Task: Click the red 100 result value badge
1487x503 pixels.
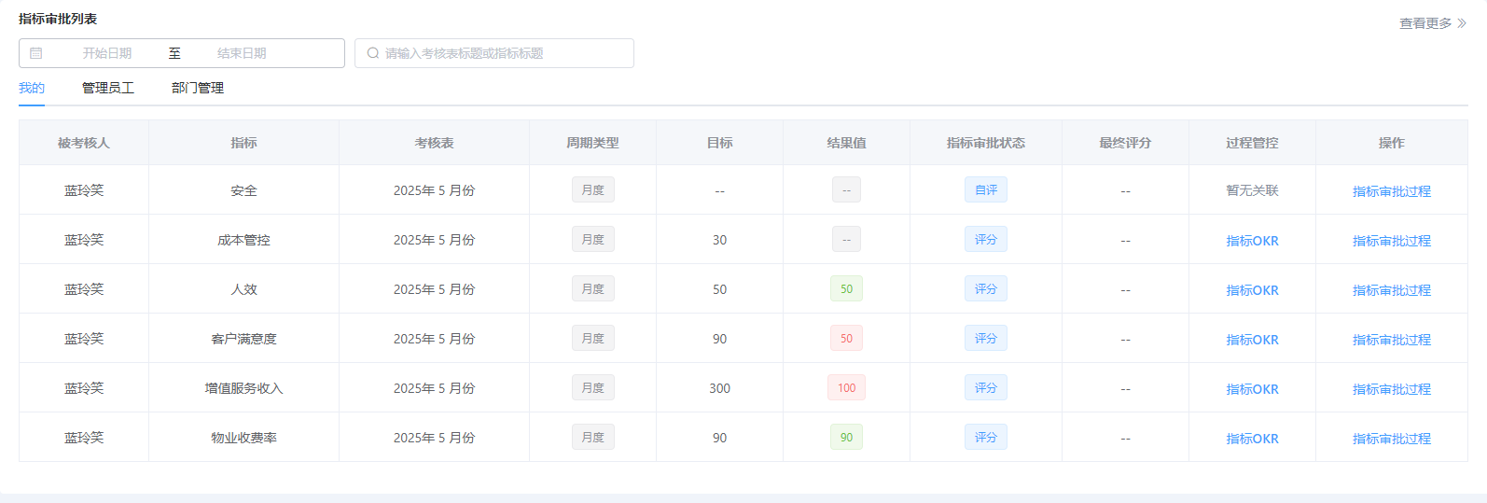Action: pyautogui.click(x=846, y=388)
